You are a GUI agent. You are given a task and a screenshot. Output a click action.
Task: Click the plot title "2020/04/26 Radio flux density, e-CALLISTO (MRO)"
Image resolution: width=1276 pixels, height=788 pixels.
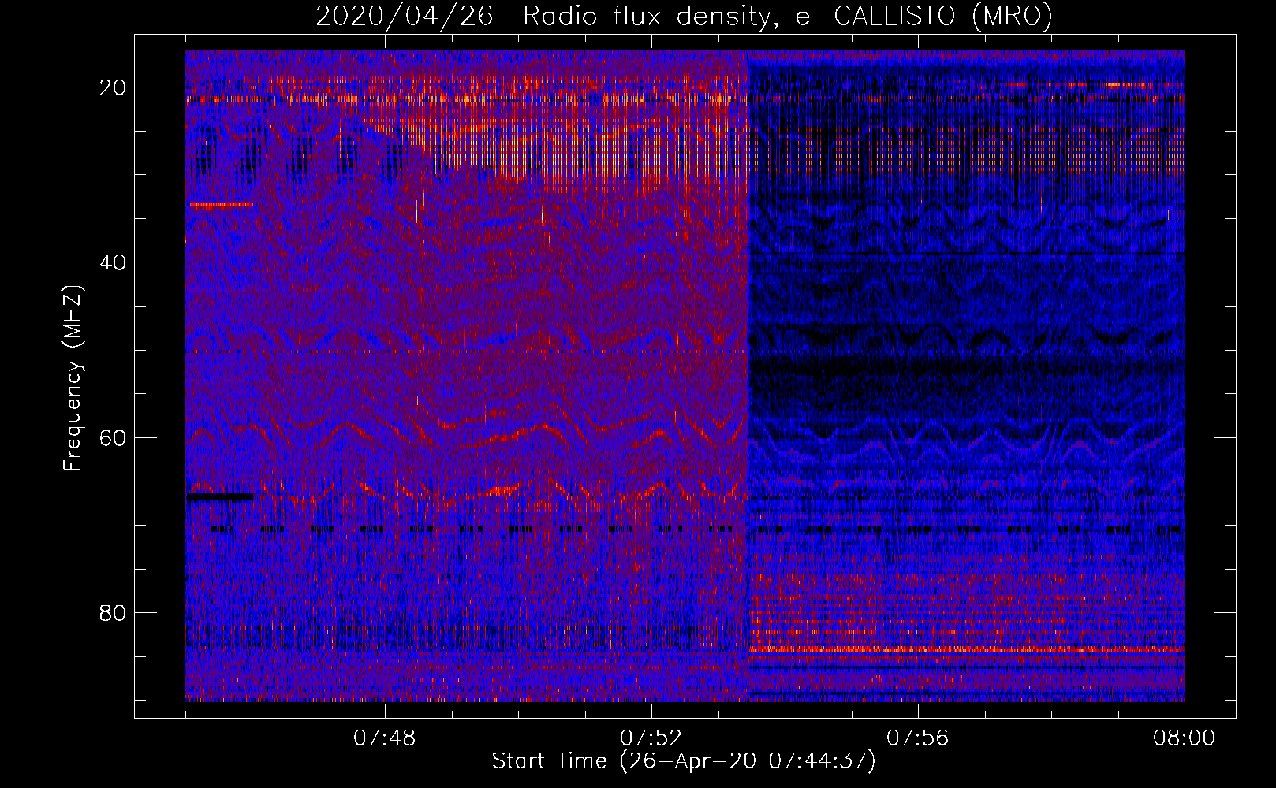[684, 16]
